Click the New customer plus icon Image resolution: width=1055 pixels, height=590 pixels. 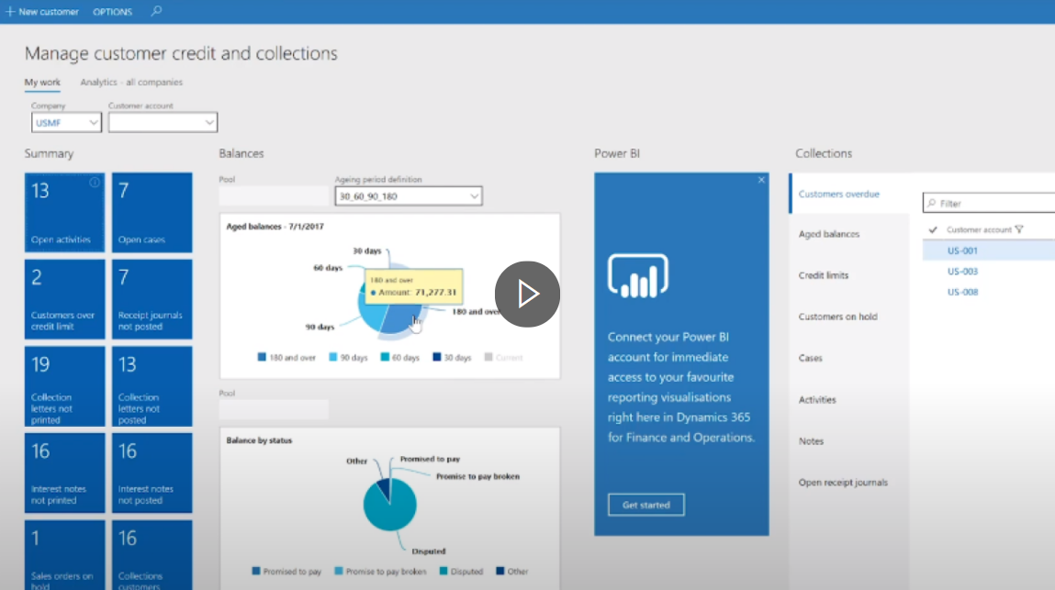pyautogui.click(x=10, y=11)
